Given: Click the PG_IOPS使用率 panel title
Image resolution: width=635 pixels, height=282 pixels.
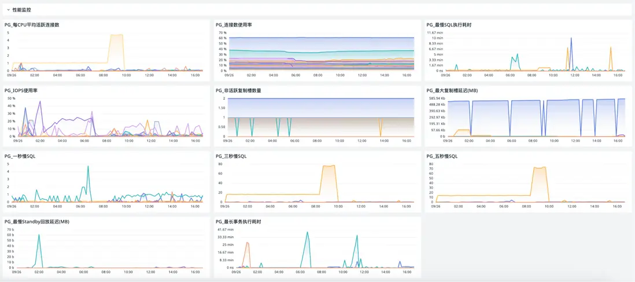Looking at the screenshot, I should point(24,91).
